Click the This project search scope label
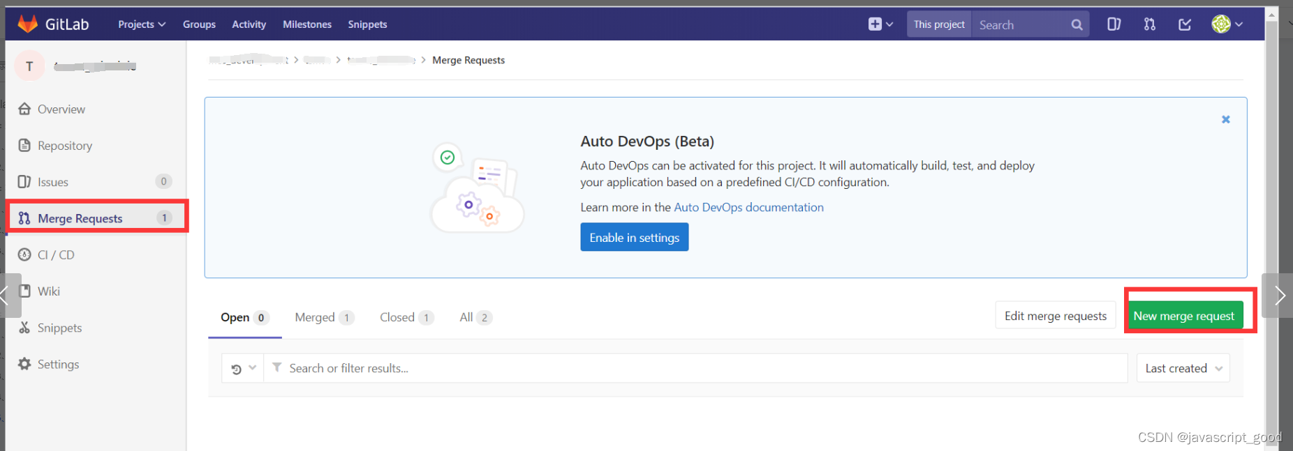 (x=939, y=24)
